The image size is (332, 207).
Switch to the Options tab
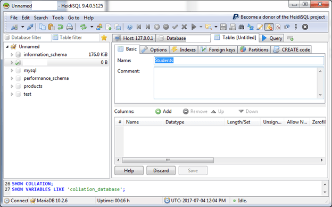(154, 49)
